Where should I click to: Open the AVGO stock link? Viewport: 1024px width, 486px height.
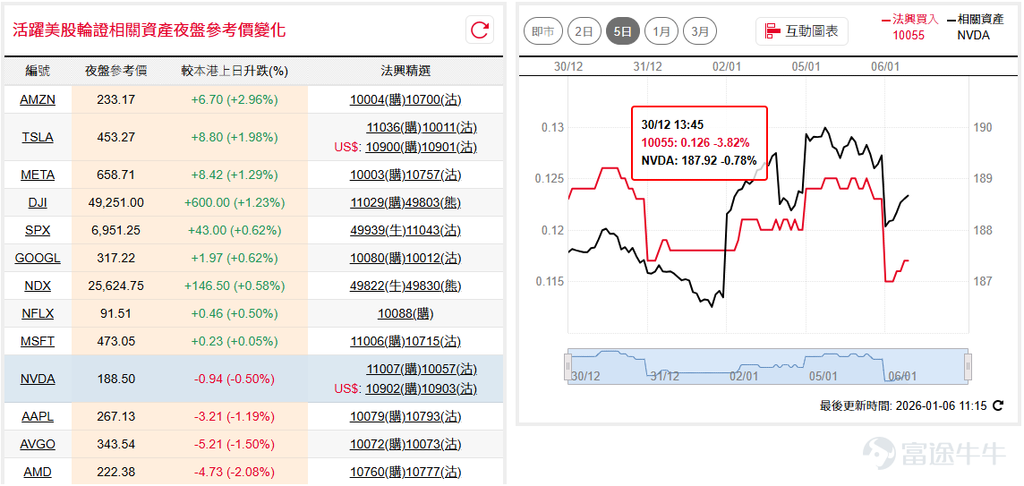click(x=38, y=444)
